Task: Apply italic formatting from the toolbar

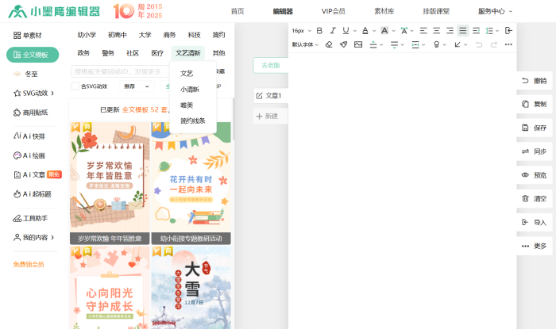Action: click(x=332, y=30)
